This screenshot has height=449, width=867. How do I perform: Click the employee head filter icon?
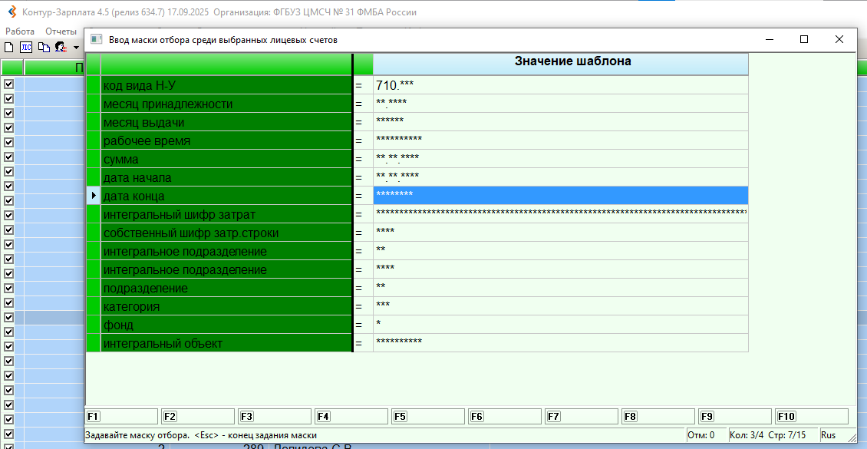coord(61,48)
